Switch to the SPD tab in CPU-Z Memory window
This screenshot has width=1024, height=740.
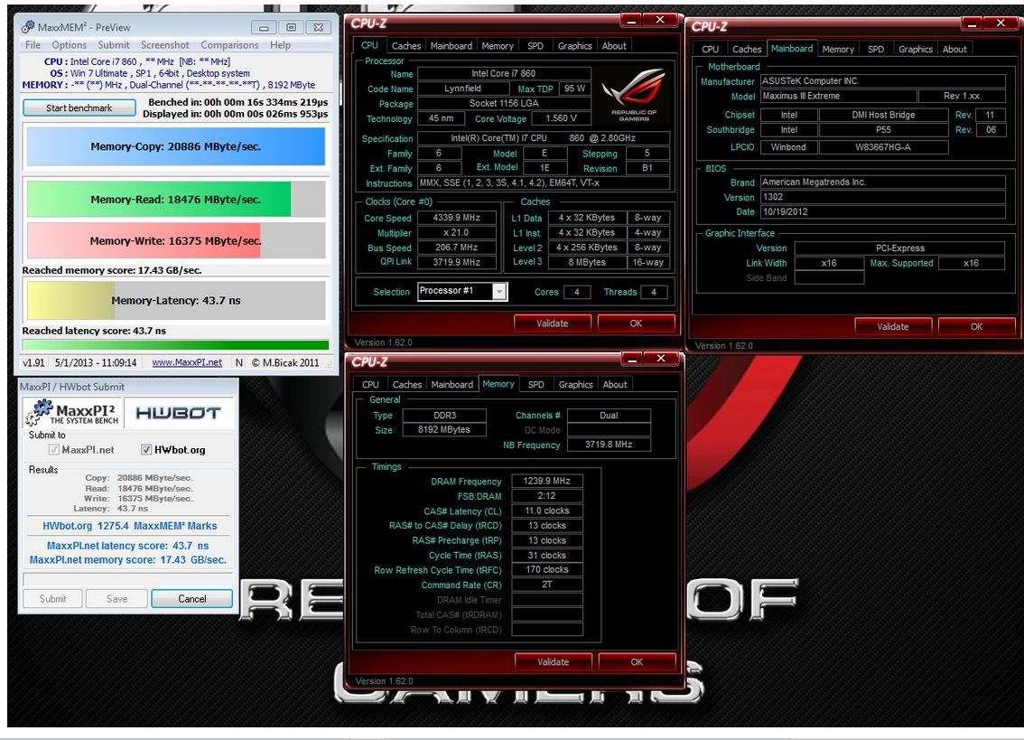point(536,384)
